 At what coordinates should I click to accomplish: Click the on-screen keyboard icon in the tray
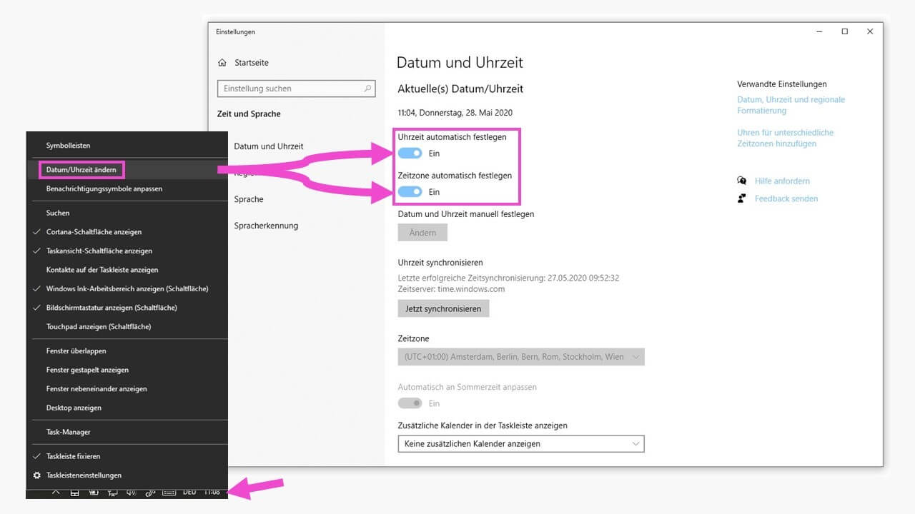coord(169,493)
